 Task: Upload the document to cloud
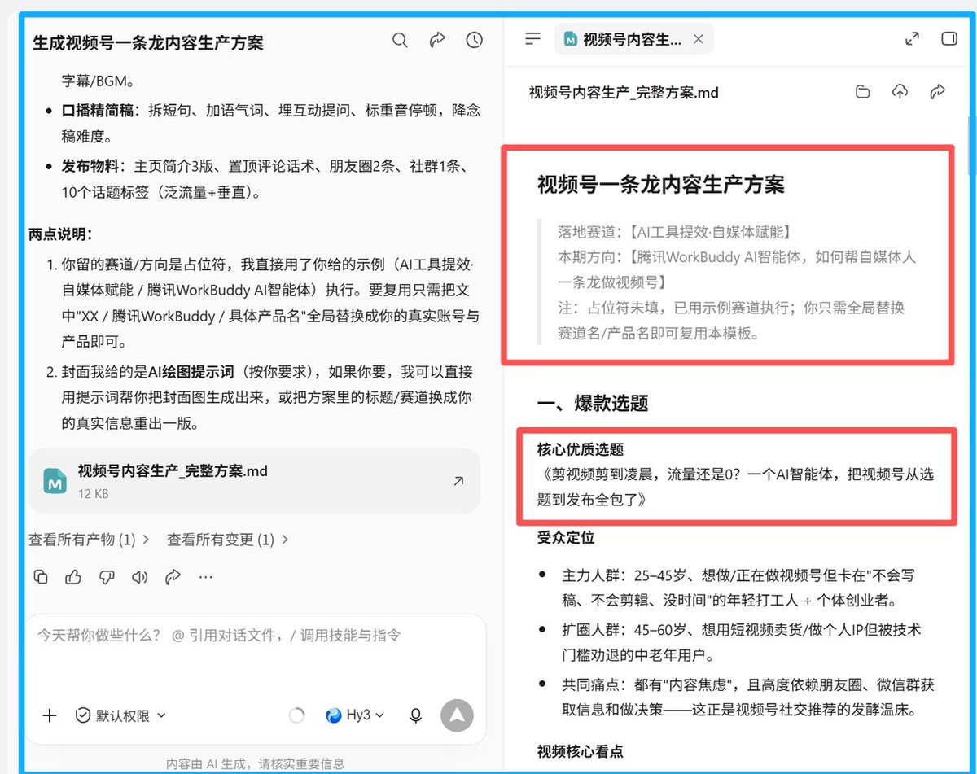tap(900, 92)
